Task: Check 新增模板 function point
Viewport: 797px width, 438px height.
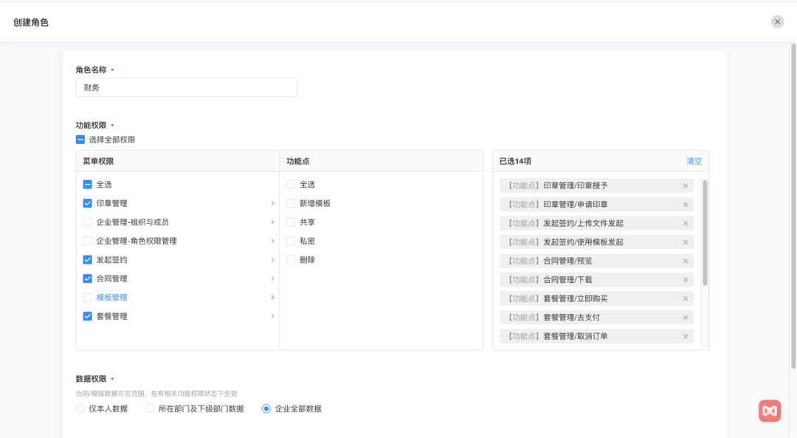Action: (291, 203)
